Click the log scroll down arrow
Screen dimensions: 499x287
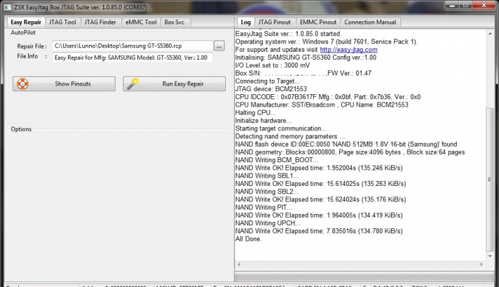pos(490,256)
